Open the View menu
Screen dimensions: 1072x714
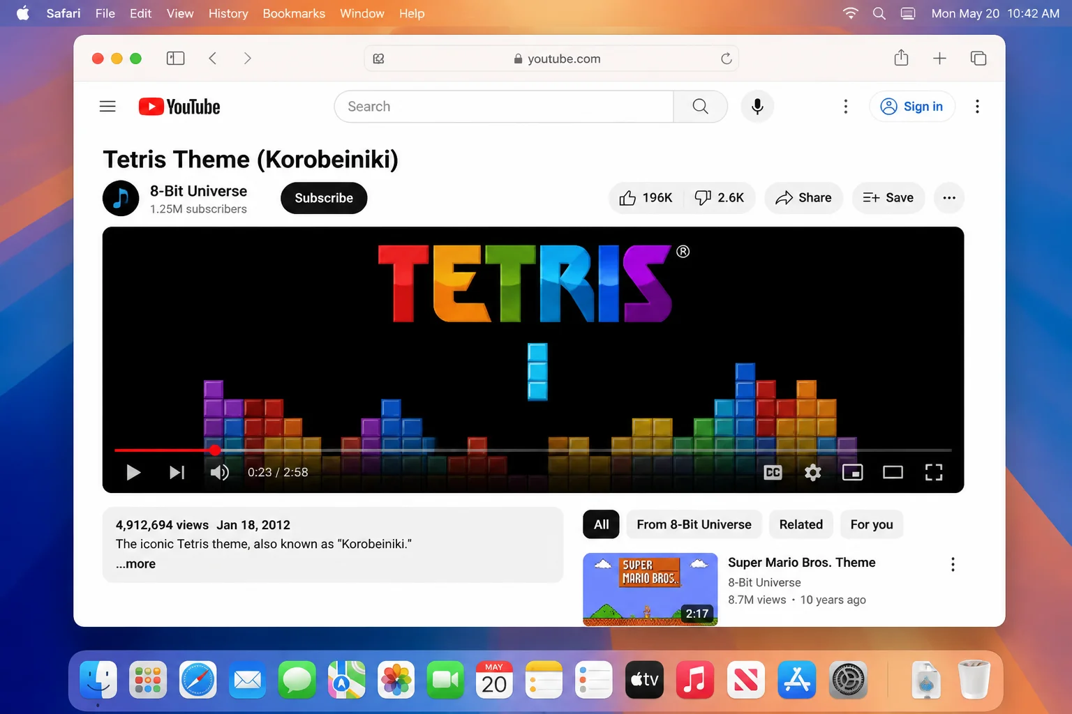(180, 13)
